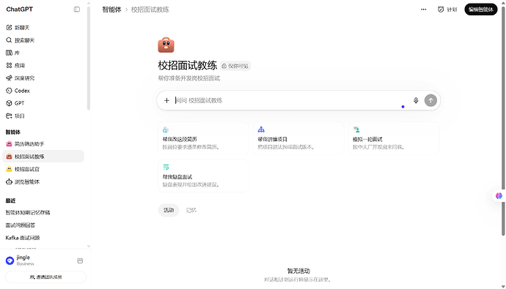The height and width of the screenshot is (289, 506).
Task: Click the microphone dictation icon
Action: 416,100
